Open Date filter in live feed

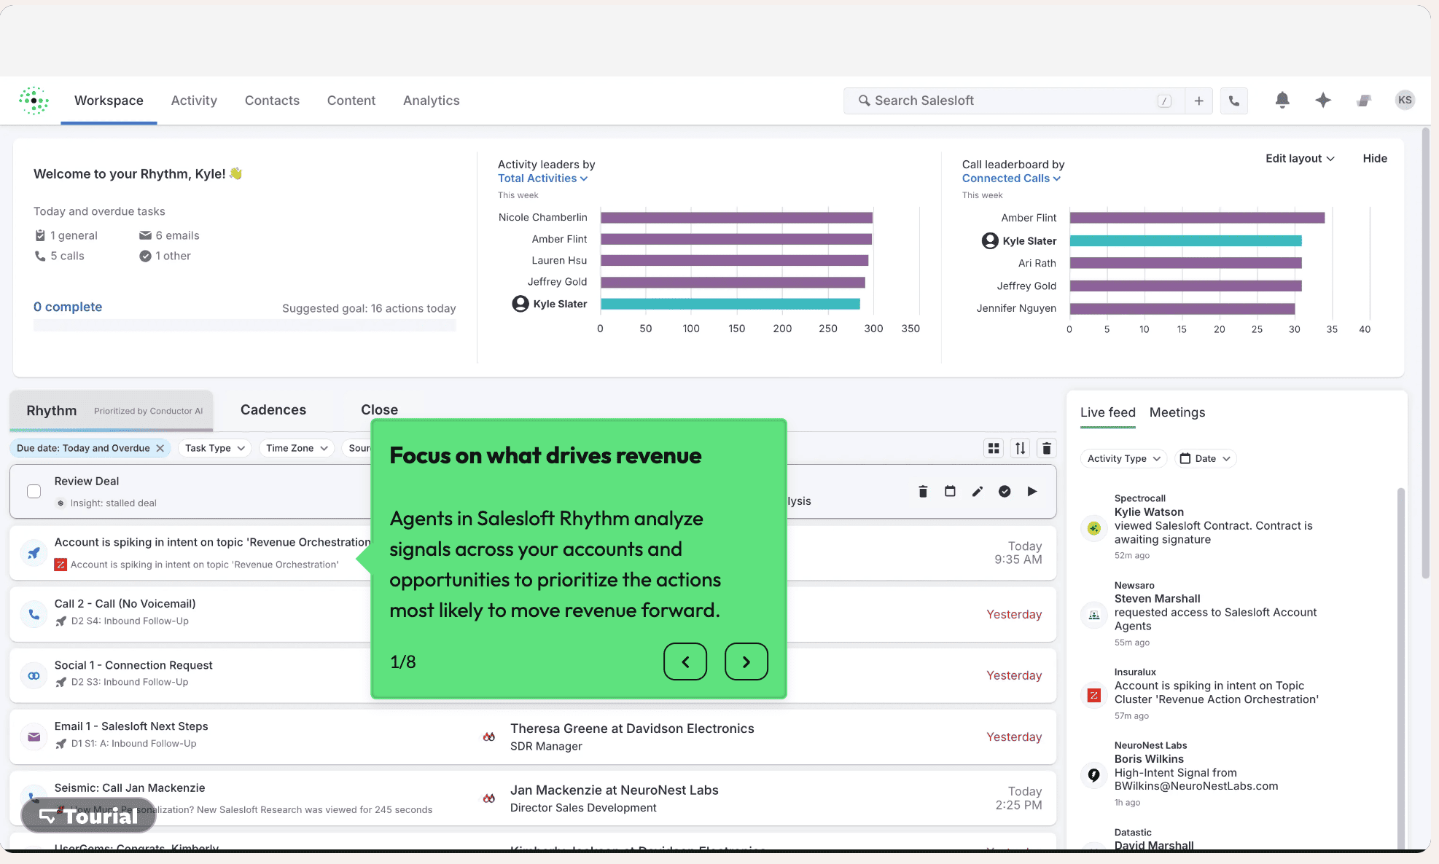click(x=1205, y=458)
